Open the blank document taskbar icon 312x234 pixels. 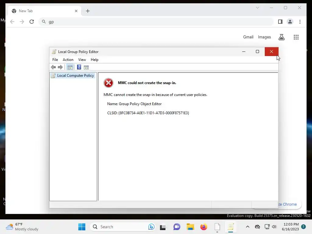[x=217, y=227]
